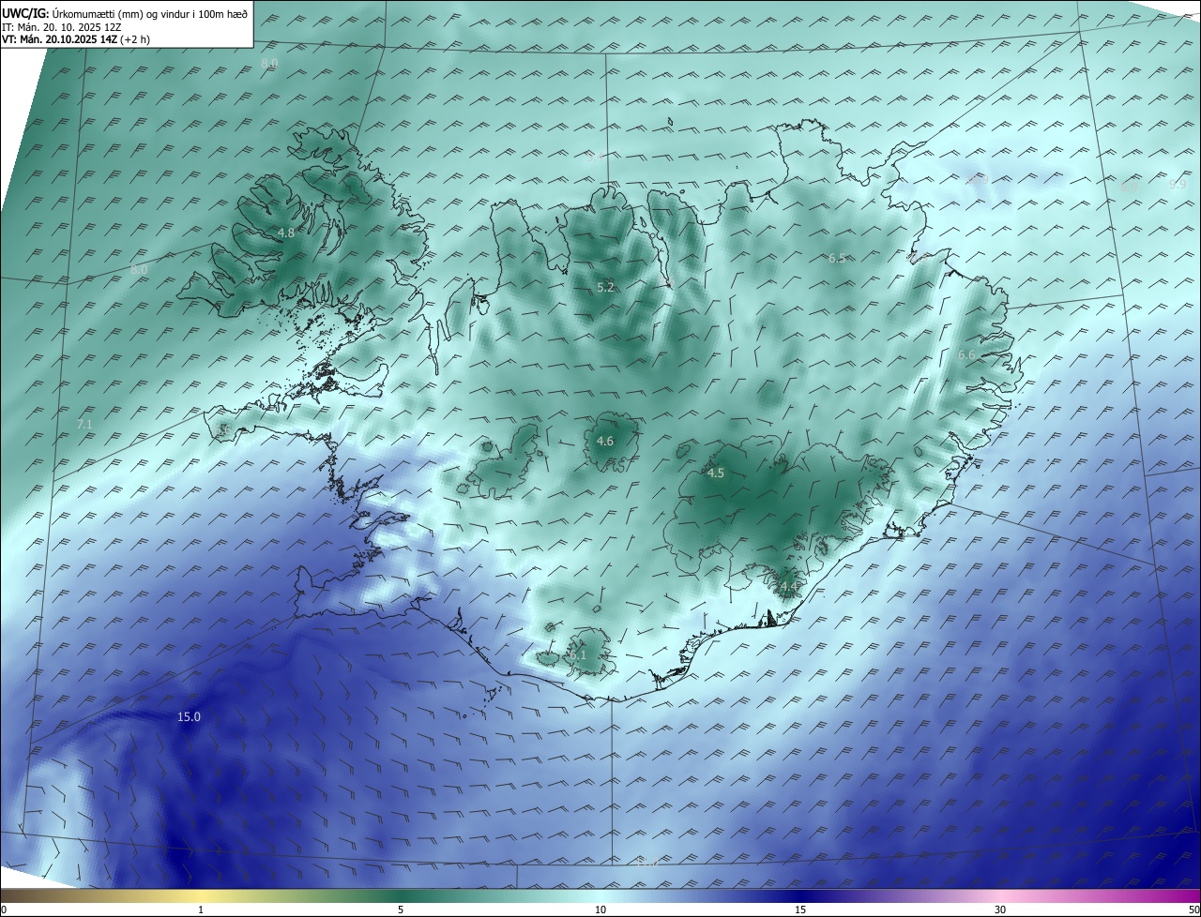The width and height of the screenshot is (1201, 917).
Task: Click the 'VT: Mán. 20.10.2025 14Z (+2 h)' line
Action: [x=76, y=39]
